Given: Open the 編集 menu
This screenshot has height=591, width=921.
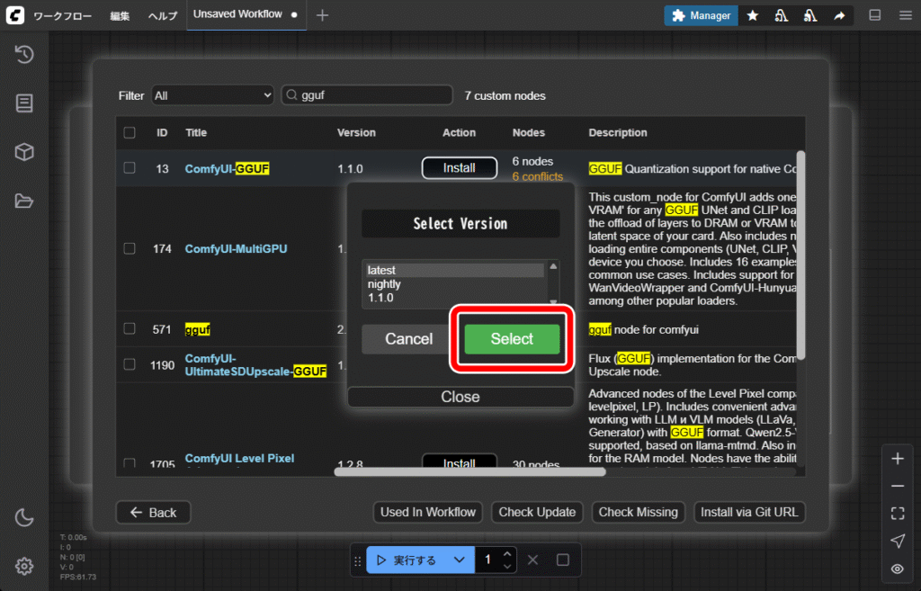Looking at the screenshot, I should pos(120,16).
